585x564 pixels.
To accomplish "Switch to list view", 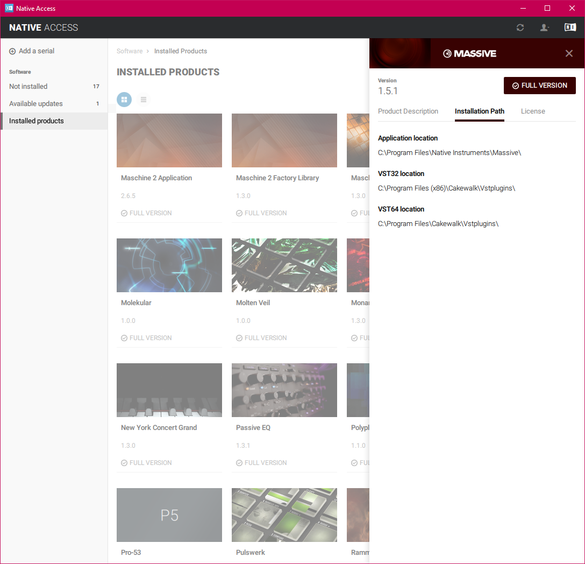I will tap(143, 100).
